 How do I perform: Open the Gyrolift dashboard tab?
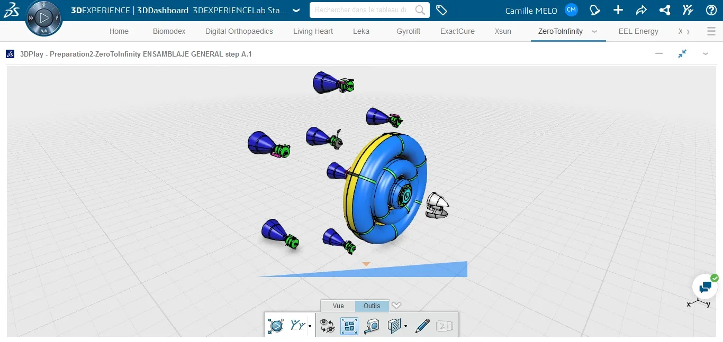tap(408, 31)
